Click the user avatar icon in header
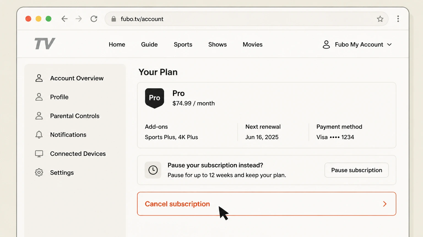 pyautogui.click(x=326, y=44)
